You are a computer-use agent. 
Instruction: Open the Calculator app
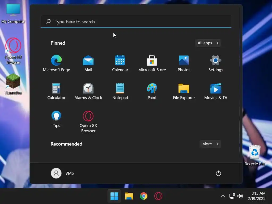tap(56, 91)
